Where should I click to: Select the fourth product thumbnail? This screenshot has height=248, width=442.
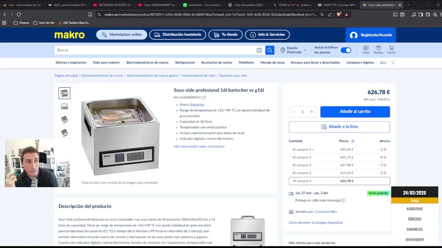point(64,133)
